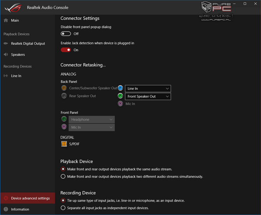Open Speakers playback device page

coord(28,55)
